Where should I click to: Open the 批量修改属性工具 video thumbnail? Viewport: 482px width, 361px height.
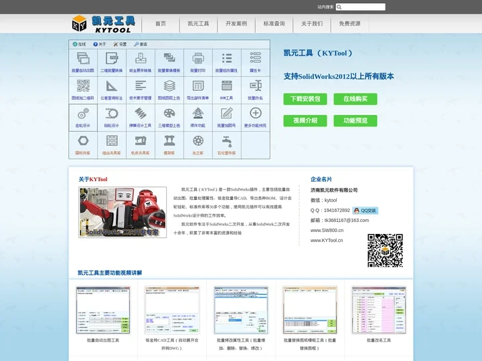[x=241, y=310]
